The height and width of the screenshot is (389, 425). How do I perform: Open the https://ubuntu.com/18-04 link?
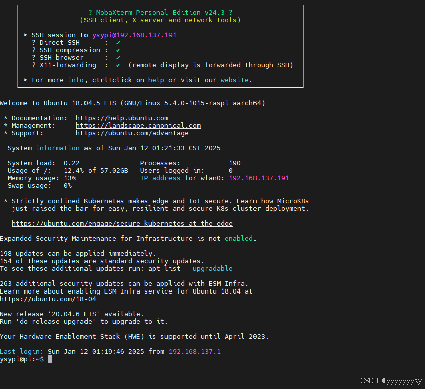tap(48, 299)
